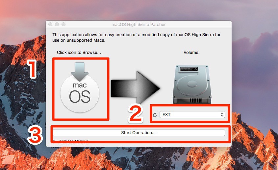Expand the Verbose Output disclosure triangle
The image size is (278, 170).
[x=55, y=141]
